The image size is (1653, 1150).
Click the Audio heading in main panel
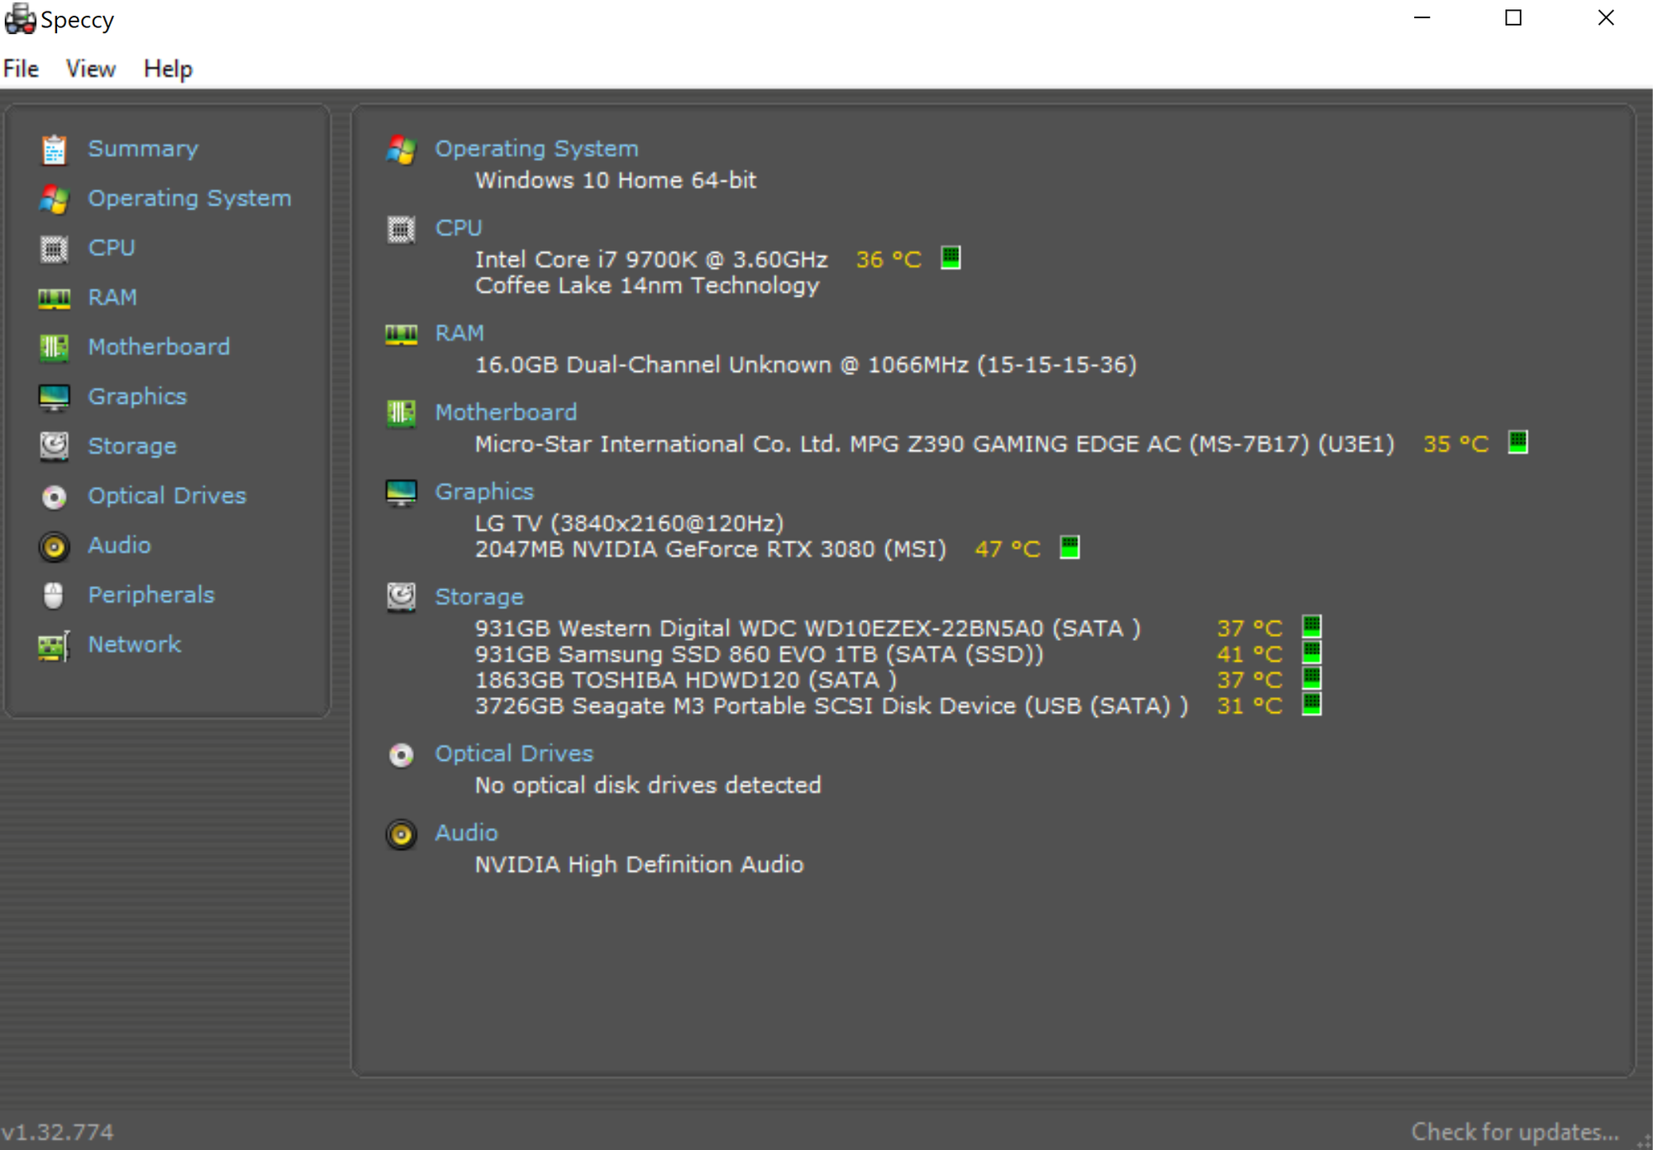tap(466, 833)
